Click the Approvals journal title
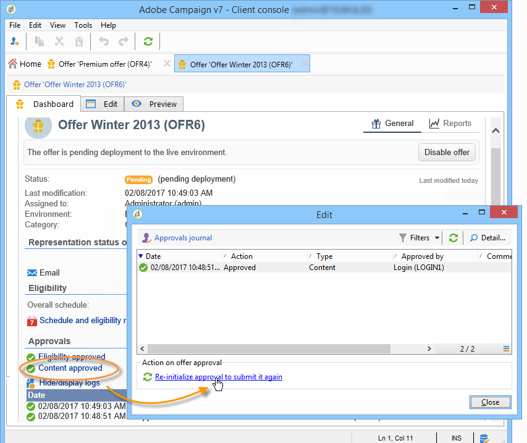Viewport: 527px width, 443px height. 183,238
